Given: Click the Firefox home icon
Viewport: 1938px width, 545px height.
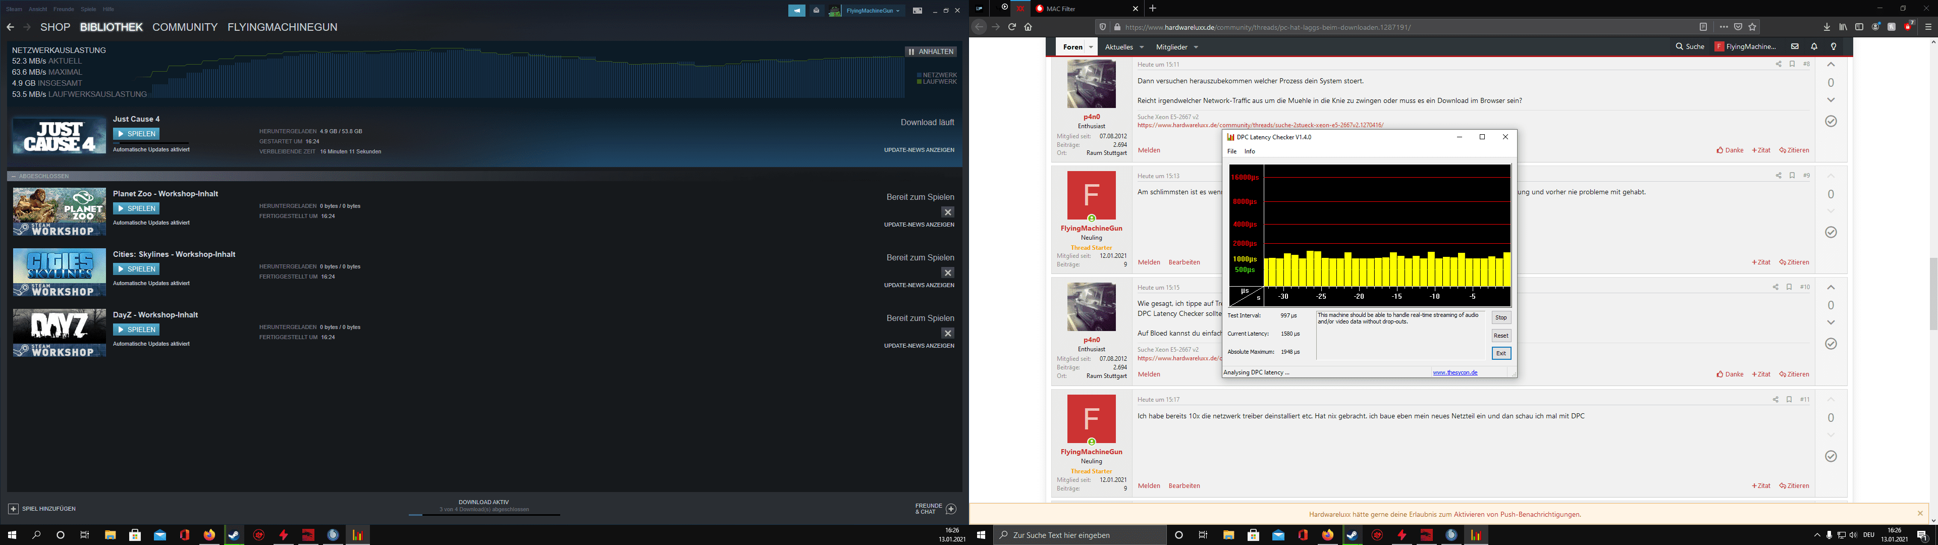Looking at the screenshot, I should pos(1029,27).
